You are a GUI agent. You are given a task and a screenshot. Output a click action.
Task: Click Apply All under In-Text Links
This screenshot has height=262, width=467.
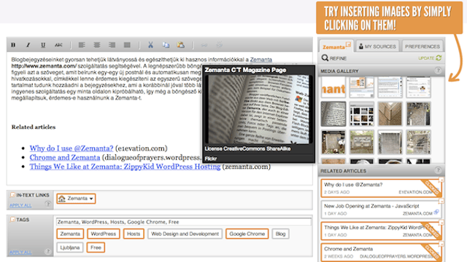pos(20,205)
